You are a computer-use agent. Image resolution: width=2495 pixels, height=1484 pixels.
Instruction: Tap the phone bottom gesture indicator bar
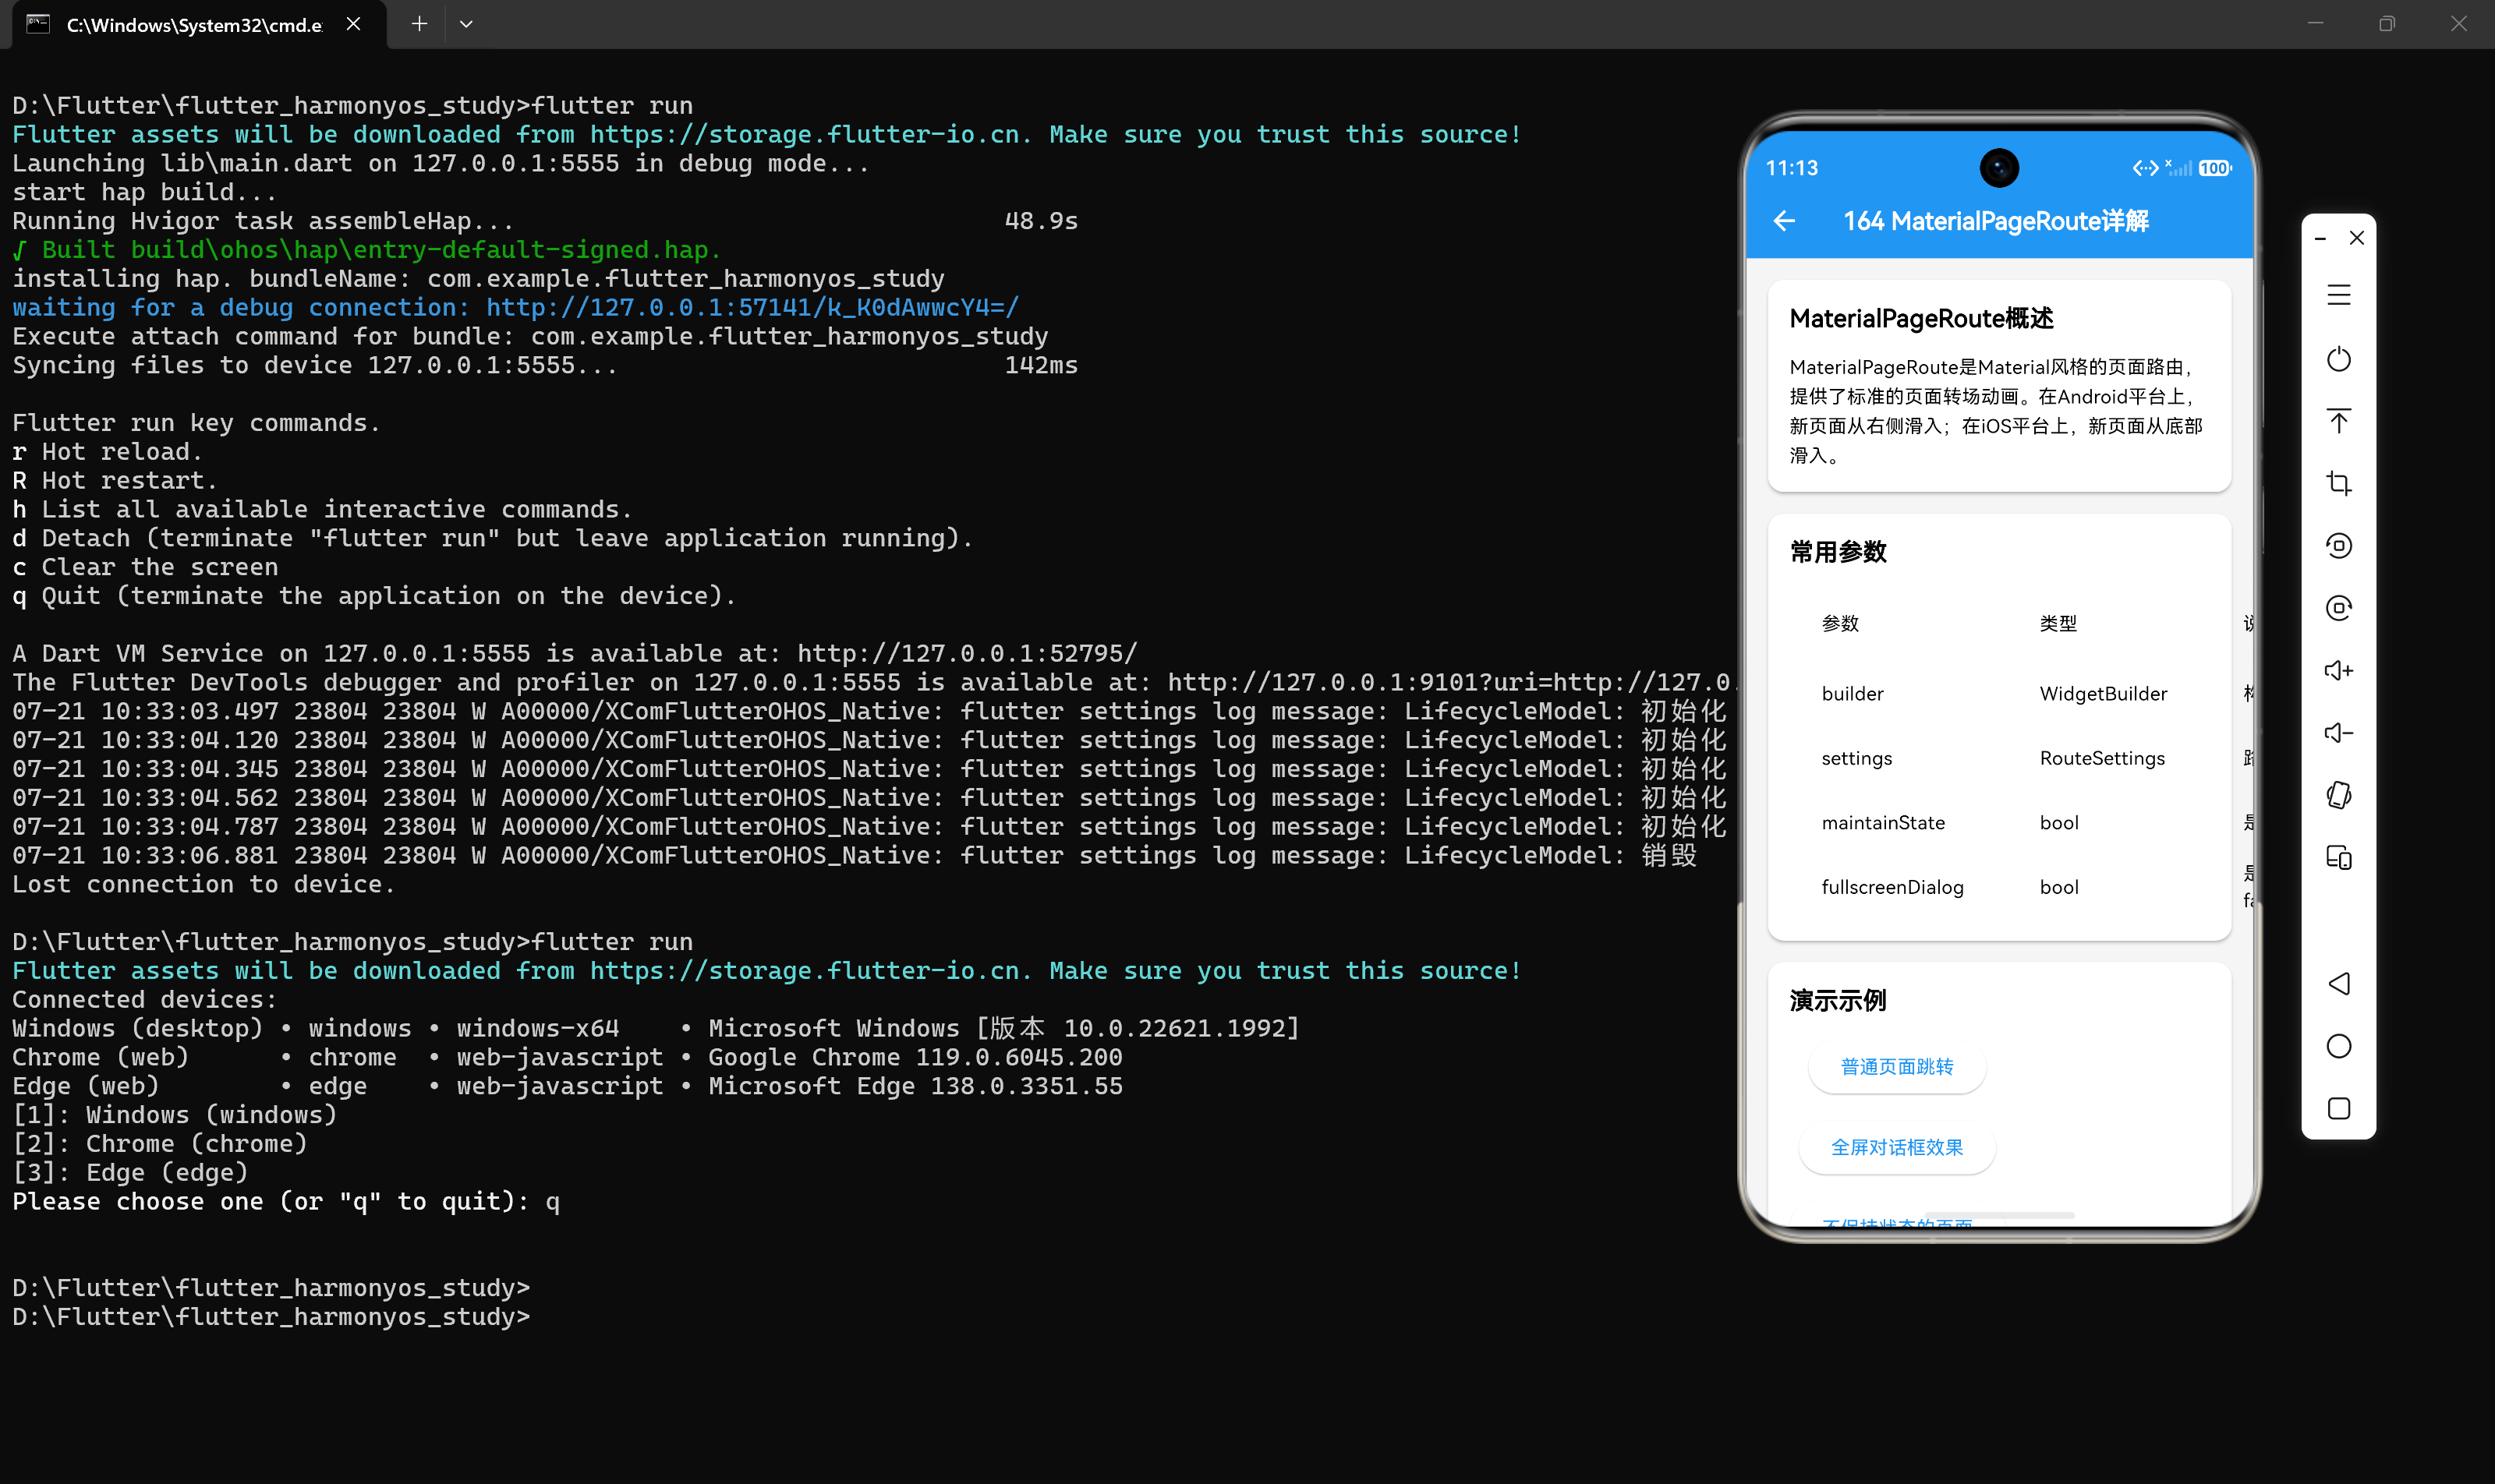point(1999,1216)
